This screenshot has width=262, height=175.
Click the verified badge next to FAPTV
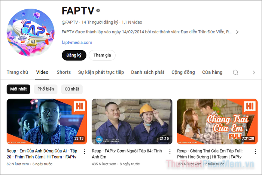(98, 10)
